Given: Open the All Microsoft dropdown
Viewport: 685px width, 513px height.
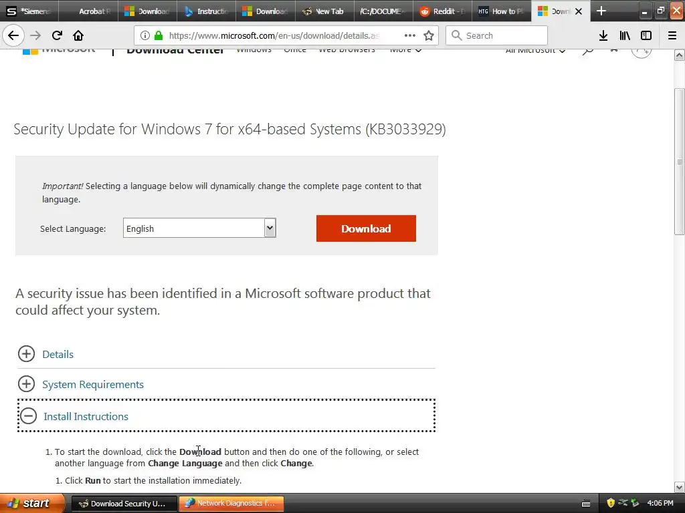Looking at the screenshot, I should click(x=536, y=51).
